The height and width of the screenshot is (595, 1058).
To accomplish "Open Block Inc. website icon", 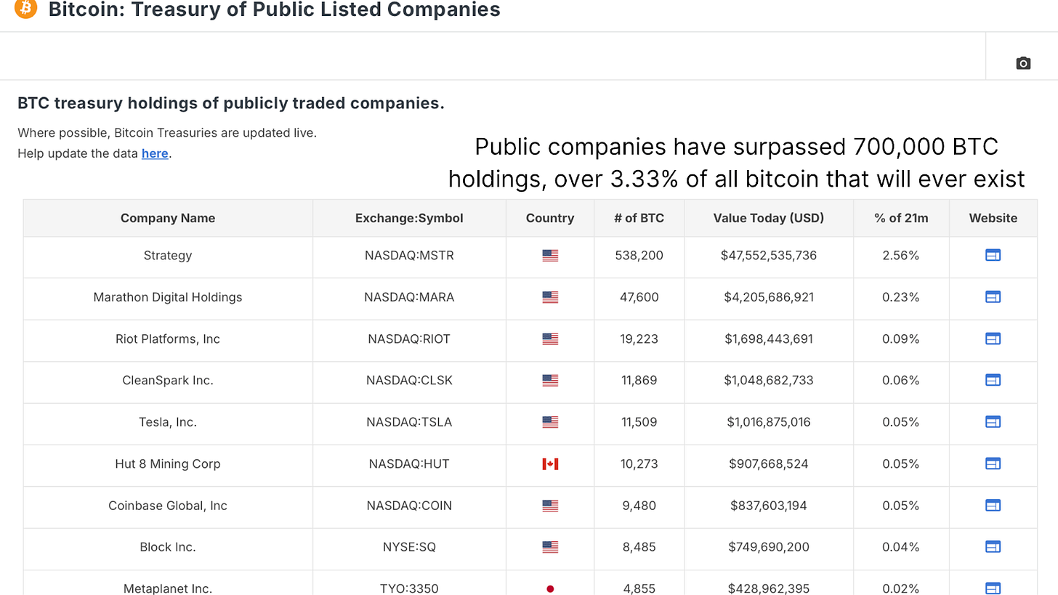I will click(993, 546).
